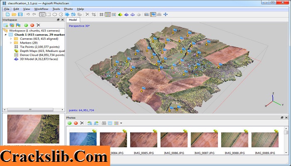Select 3D Model (4,312,873 faces) item
Screen dimensions: 291x166
point(36,59)
